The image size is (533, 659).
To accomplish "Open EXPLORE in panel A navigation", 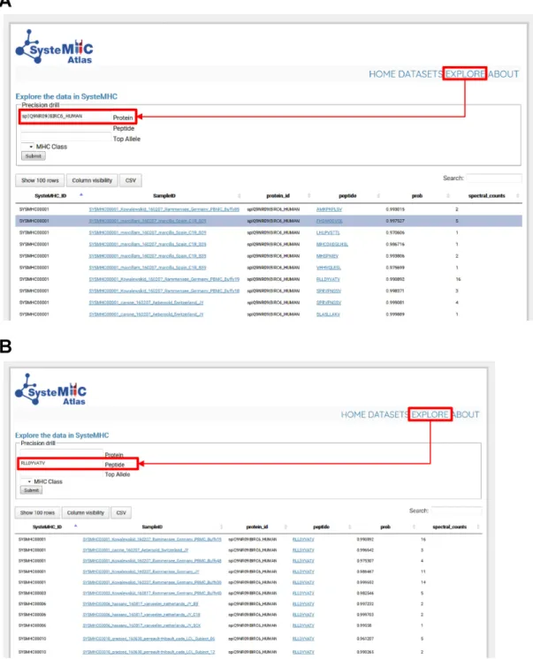I will [465, 74].
